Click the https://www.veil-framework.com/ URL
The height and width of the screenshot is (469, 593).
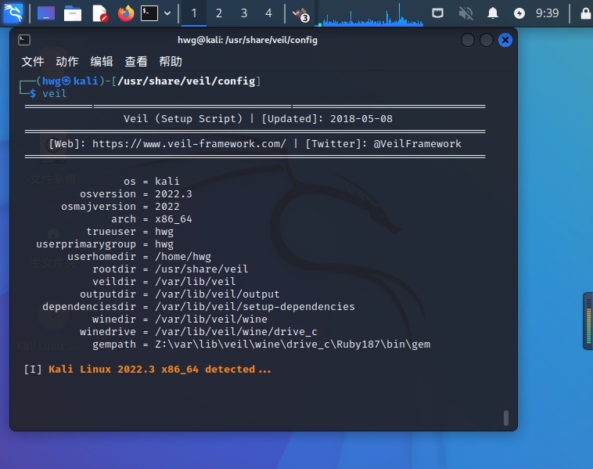click(x=189, y=144)
